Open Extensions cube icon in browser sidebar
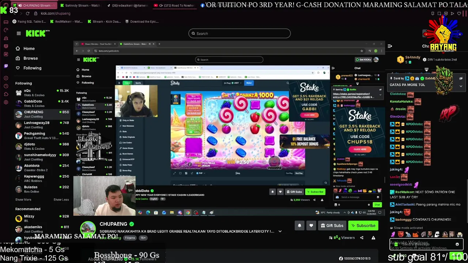Image resolution: width=468 pixels, height=263 pixels. (x=6, y=94)
